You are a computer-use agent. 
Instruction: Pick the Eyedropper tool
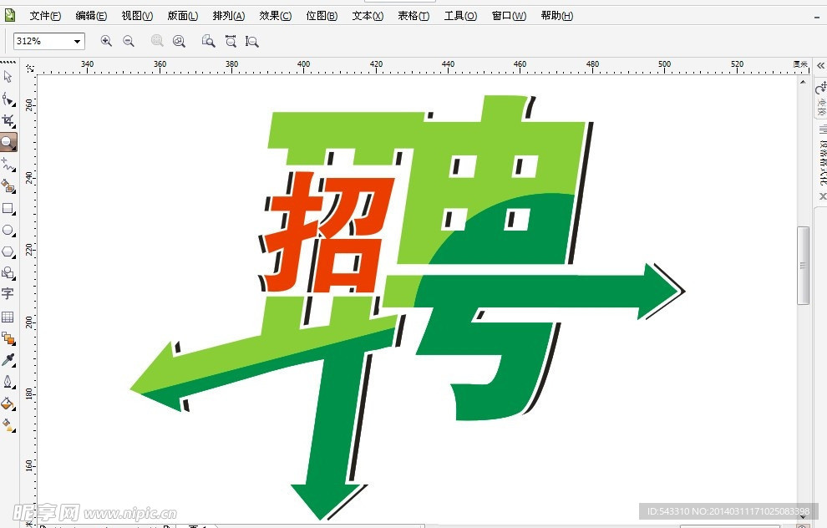[9, 360]
